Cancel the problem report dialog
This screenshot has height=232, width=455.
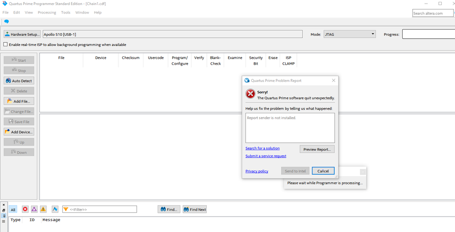pos(323,171)
